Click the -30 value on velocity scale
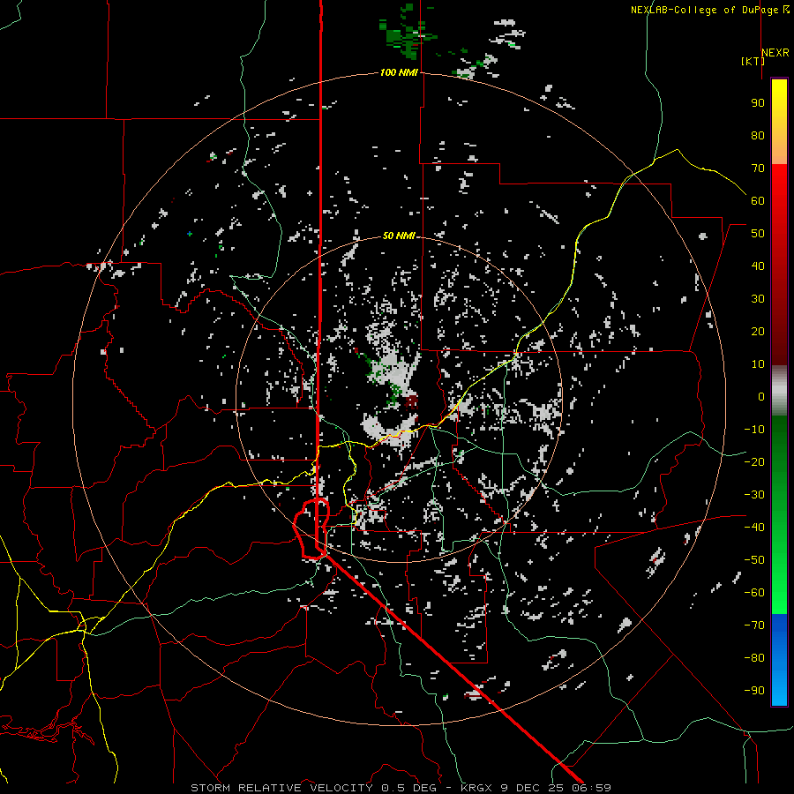 pyautogui.click(x=754, y=495)
